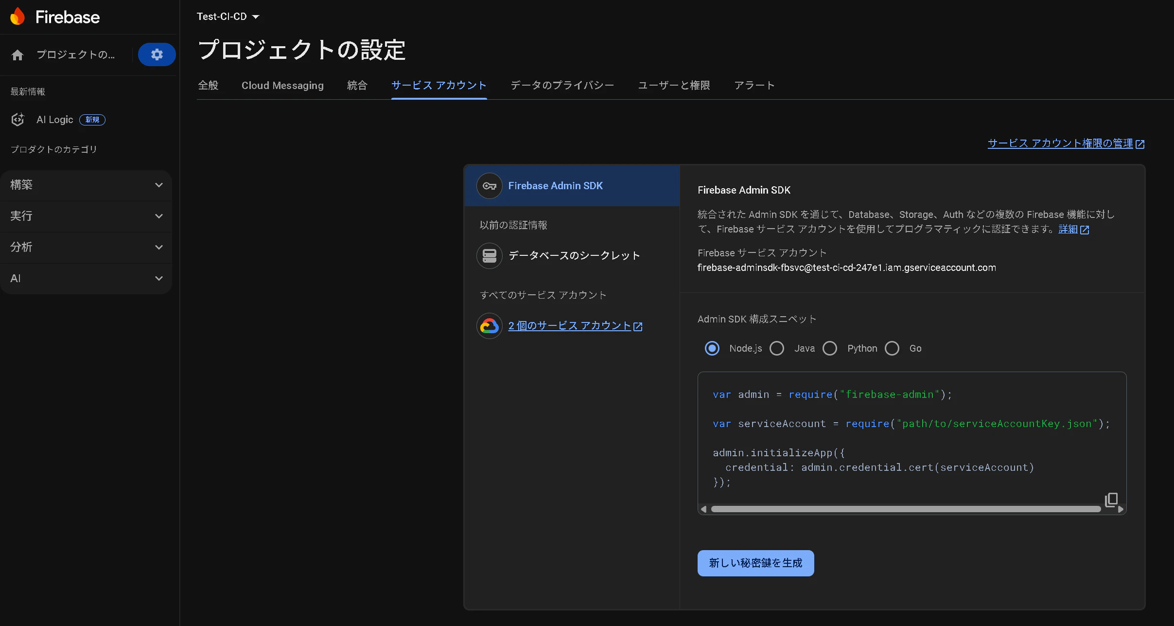Click the 新規 badge beside AI Logic
Image resolution: width=1174 pixels, height=626 pixels.
(x=92, y=120)
